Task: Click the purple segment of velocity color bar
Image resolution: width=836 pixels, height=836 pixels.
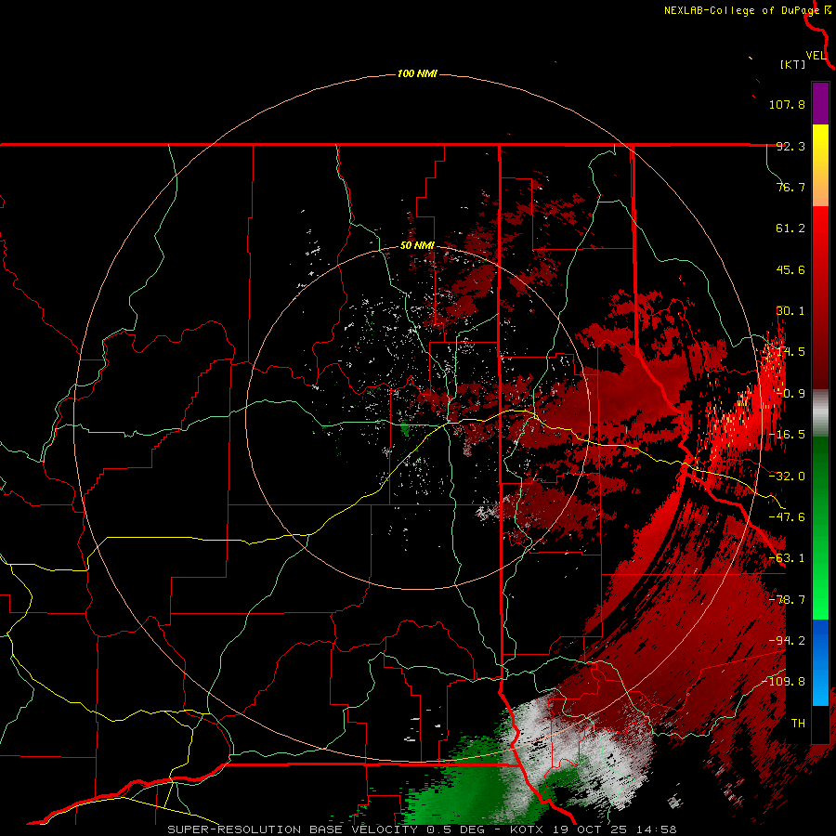Action: click(x=820, y=103)
